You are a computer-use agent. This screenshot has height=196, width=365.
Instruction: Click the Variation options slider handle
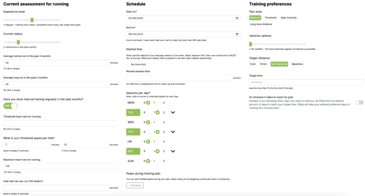pos(250,44)
